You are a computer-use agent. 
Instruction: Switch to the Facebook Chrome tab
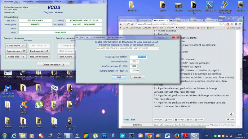(x=210, y=20)
